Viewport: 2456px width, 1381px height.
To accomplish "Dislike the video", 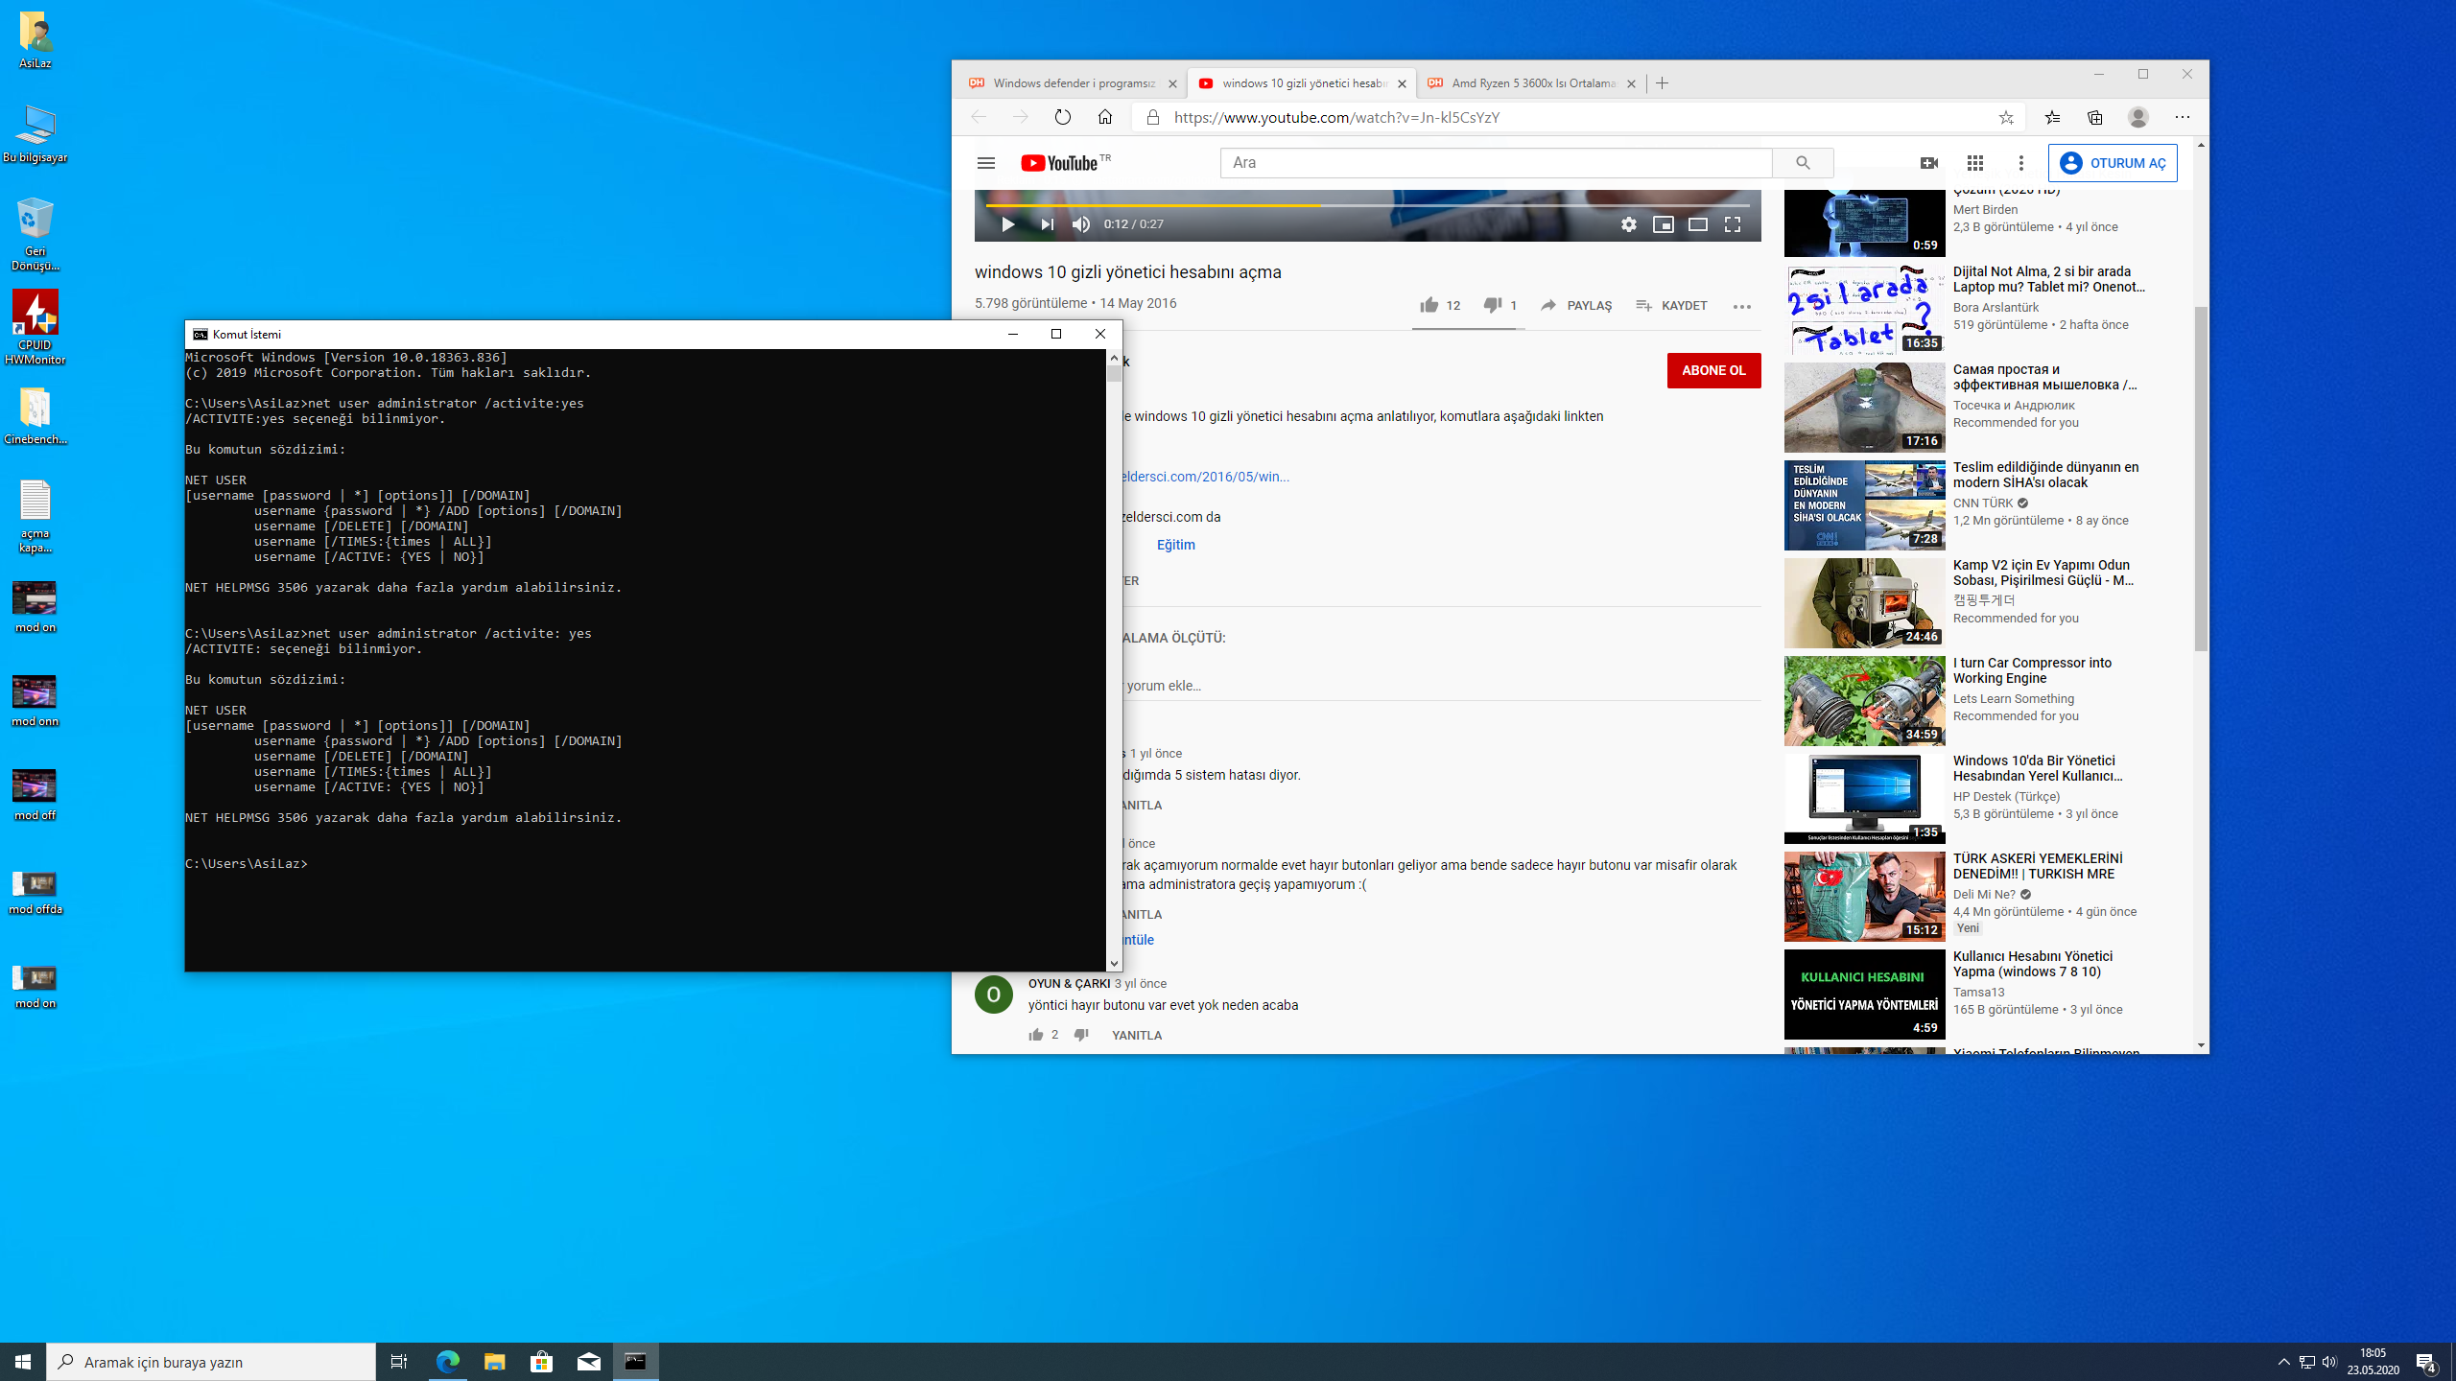I will tap(1500, 305).
